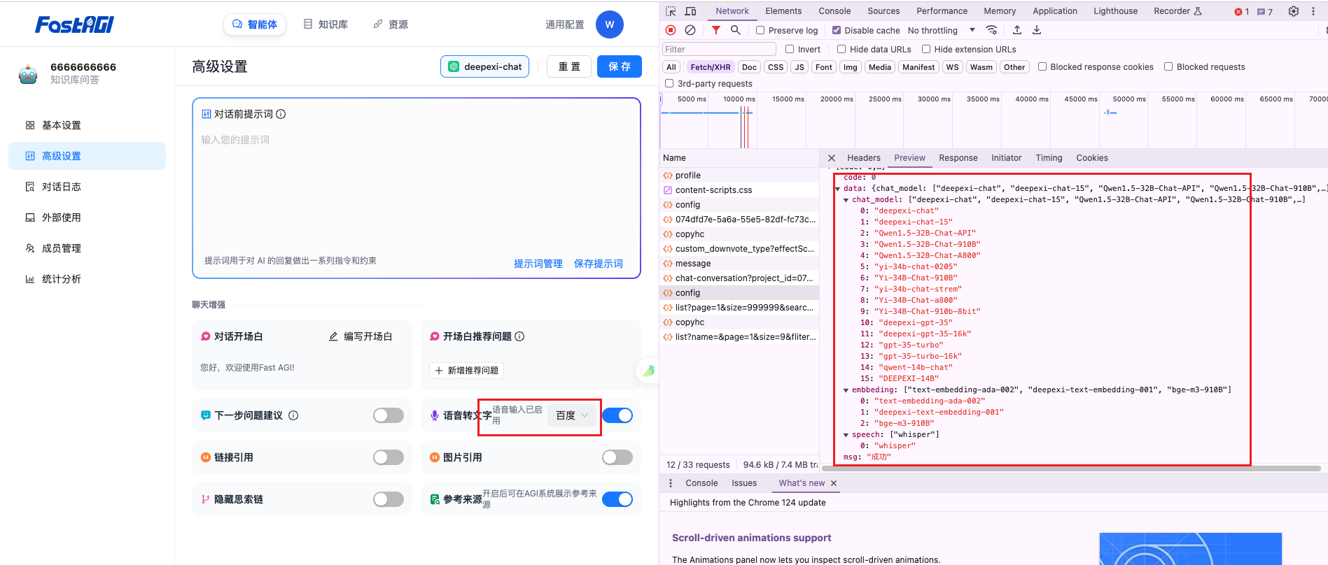
Task: Select the chat-conversation request row
Action: 739,278
